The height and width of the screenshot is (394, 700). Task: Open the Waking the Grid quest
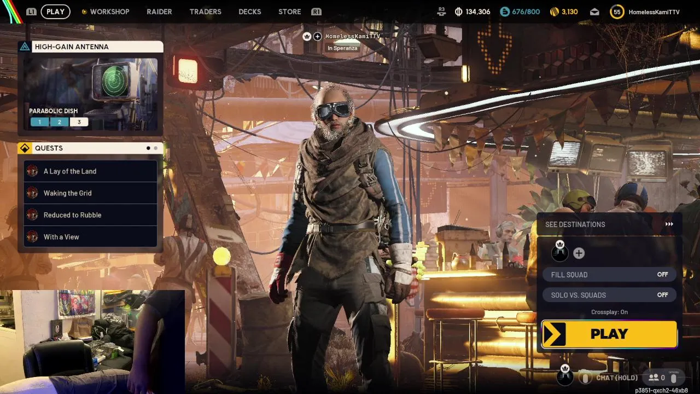click(x=91, y=193)
